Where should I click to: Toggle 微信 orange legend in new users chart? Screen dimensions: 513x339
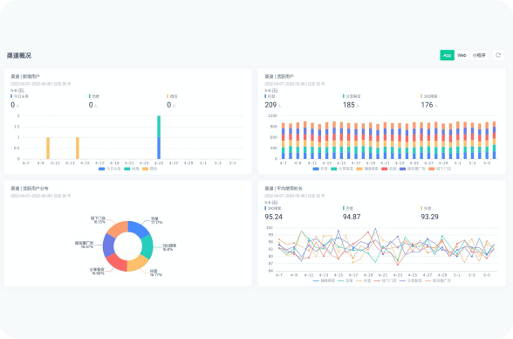150,169
